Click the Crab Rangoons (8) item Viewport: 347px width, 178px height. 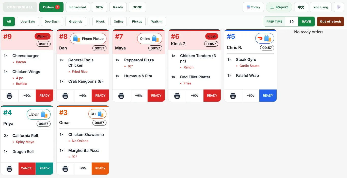85,81
